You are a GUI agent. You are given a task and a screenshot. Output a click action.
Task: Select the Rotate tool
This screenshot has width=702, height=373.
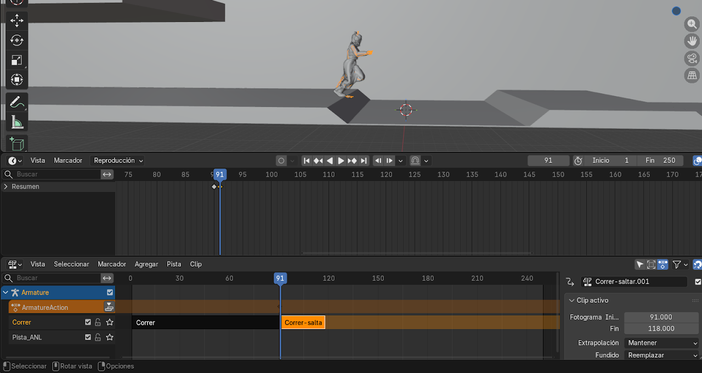pyautogui.click(x=16, y=40)
